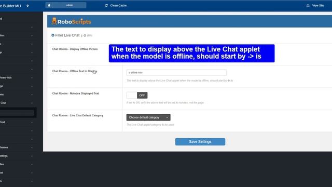The width and height of the screenshot is (332, 187).
Task: Click the user silhouette icon beside admin
Action: click(49, 5)
